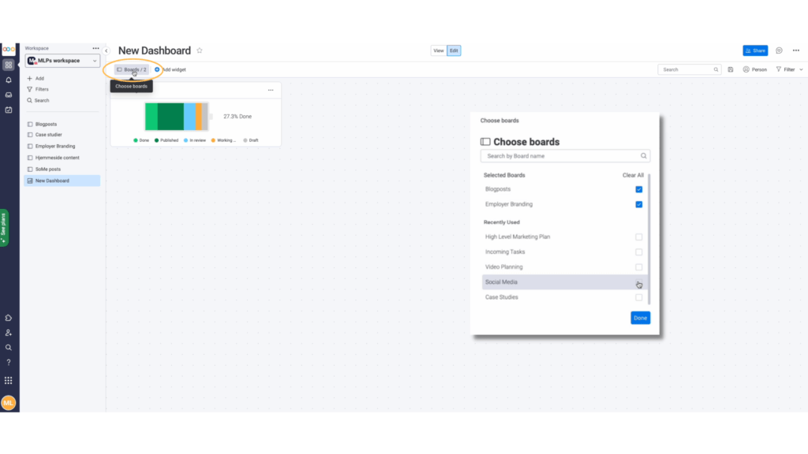The image size is (808, 454).
Task: Select New Dashboard in sidebar
Action: (62, 180)
